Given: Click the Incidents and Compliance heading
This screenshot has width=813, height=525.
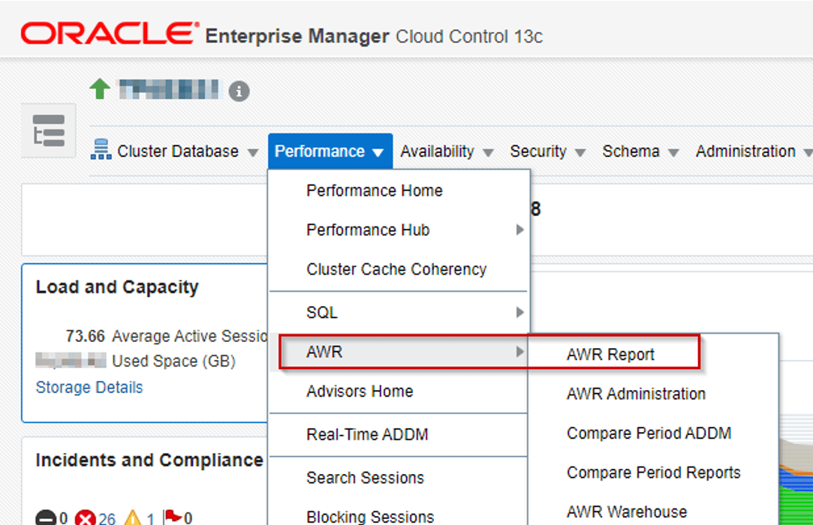Looking at the screenshot, I should point(149,460).
